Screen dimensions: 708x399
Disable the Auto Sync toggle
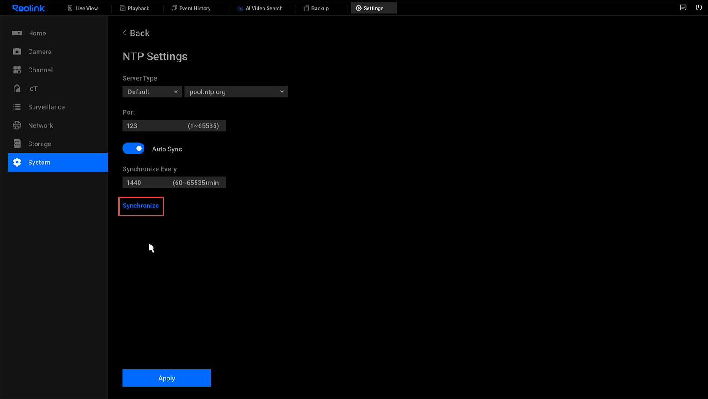tap(134, 149)
